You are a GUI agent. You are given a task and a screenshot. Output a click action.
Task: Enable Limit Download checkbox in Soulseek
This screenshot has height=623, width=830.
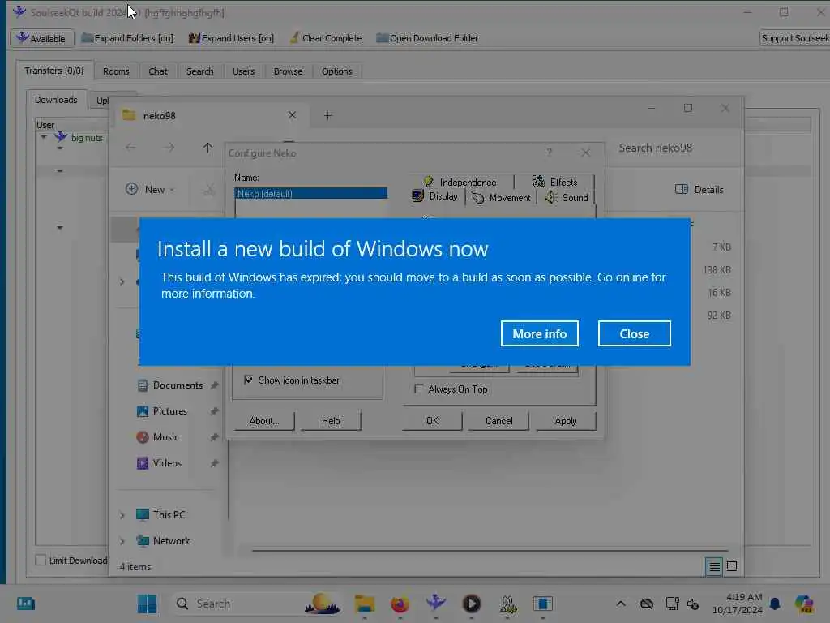click(x=41, y=560)
